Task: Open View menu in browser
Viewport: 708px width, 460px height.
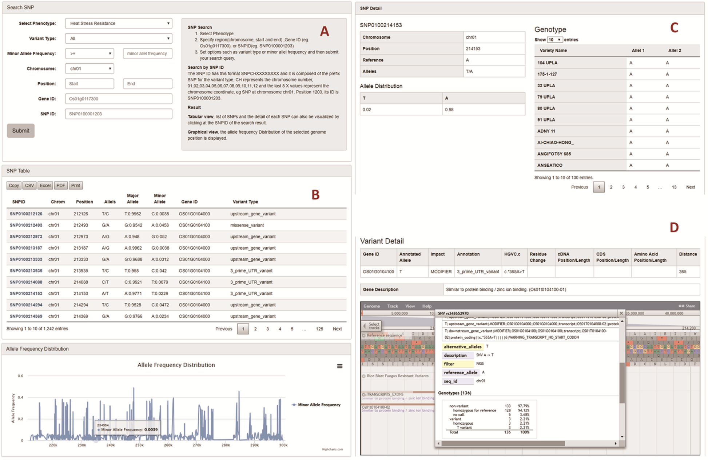Action: (x=410, y=306)
